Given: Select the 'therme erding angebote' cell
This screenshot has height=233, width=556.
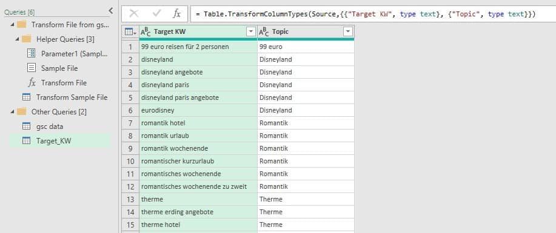Looking at the screenshot, I should [198, 212].
